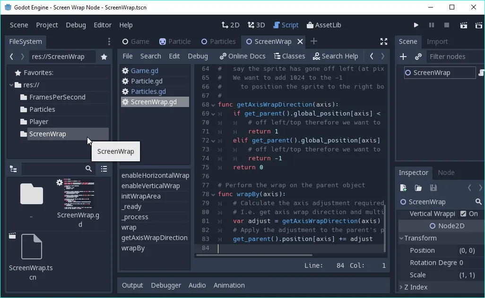
Task: Add a new scene tab
Action: [313, 41]
